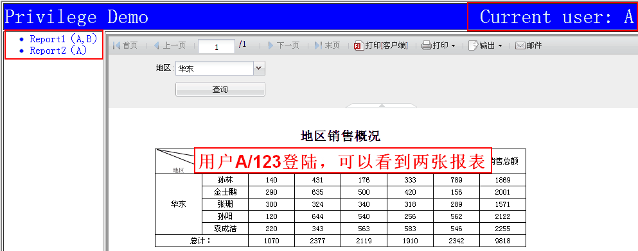Click the 金士鹏 salesperson cell
This screenshot has height=251, width=638.
(x=225, y=192)
